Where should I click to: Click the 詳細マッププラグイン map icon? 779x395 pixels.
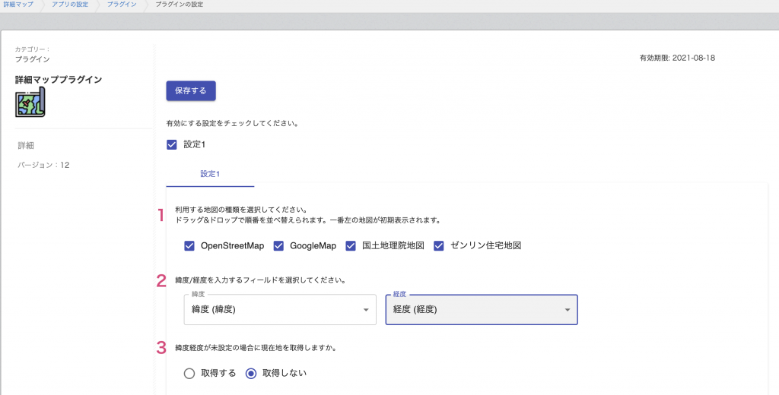click(x=30, y=102)
